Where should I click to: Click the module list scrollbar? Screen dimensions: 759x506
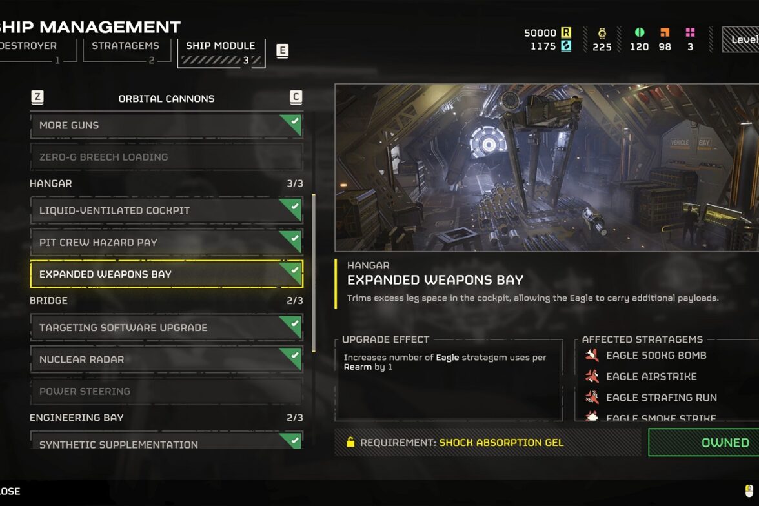click(x=314, y=273)
